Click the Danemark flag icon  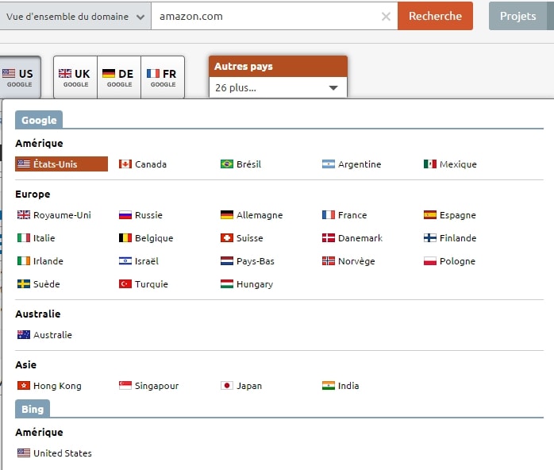[x=329, y=238]
